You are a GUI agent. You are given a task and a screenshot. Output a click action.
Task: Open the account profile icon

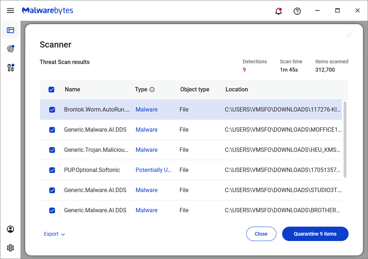click(10, 229)
